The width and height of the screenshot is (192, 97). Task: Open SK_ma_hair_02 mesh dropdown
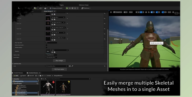pos(58,33)
